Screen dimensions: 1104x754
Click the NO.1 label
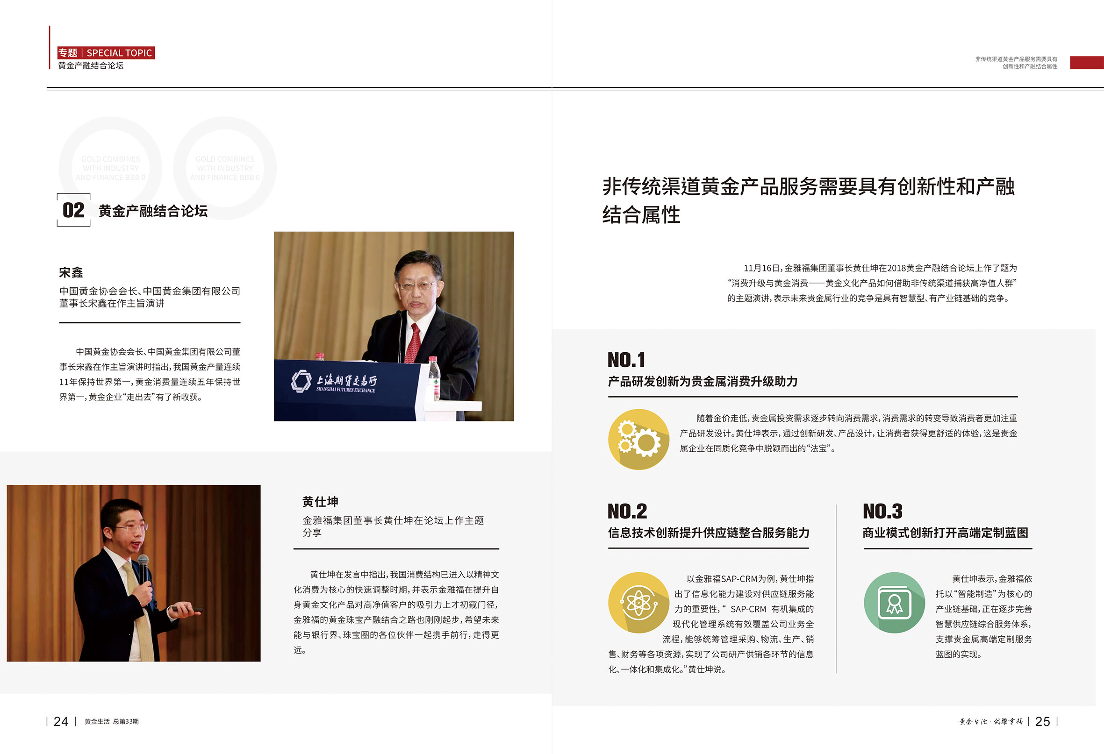627,360
